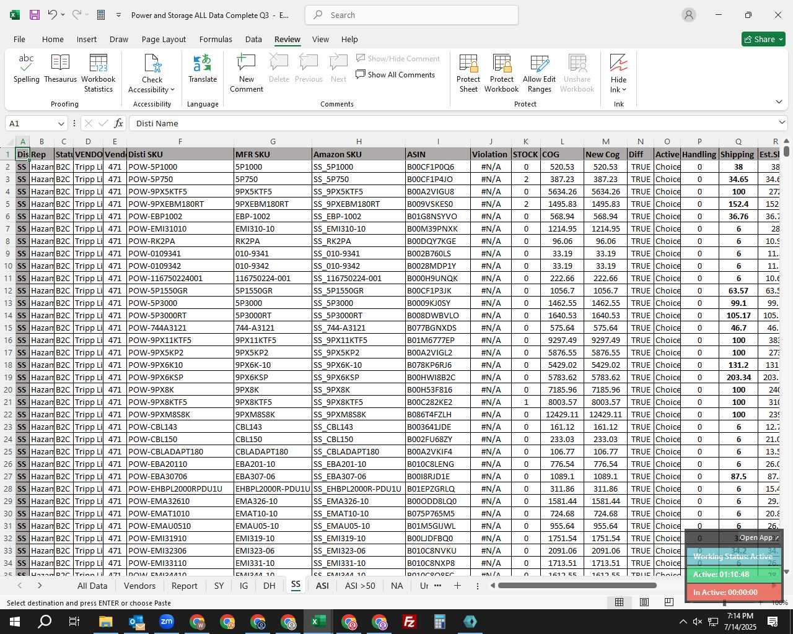This screenshot has width=793, height=634.
Task: Open the Vendors sheet tab
Action: (139, 586)
